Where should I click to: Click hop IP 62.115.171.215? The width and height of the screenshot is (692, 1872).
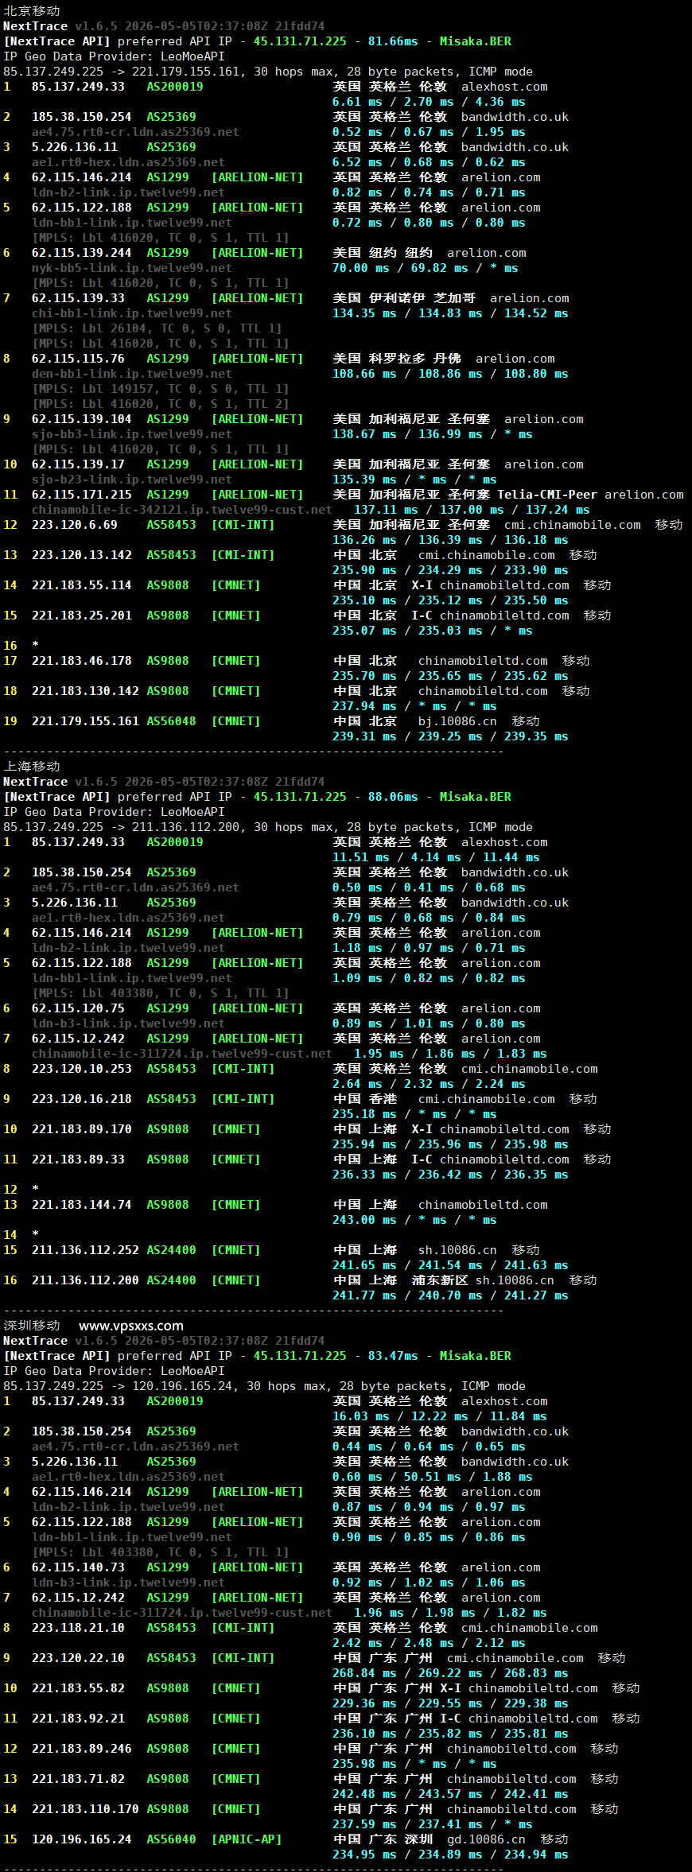pos(82,495)
